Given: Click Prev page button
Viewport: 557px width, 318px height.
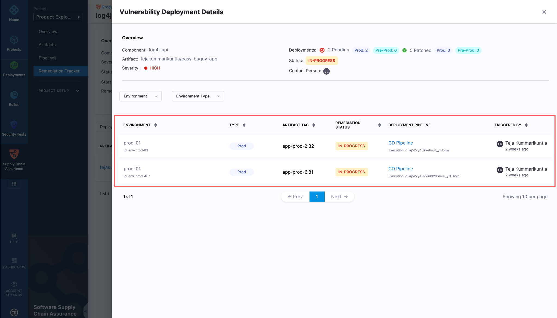Looking at the screenshot, I should click(x=295, y=196).
